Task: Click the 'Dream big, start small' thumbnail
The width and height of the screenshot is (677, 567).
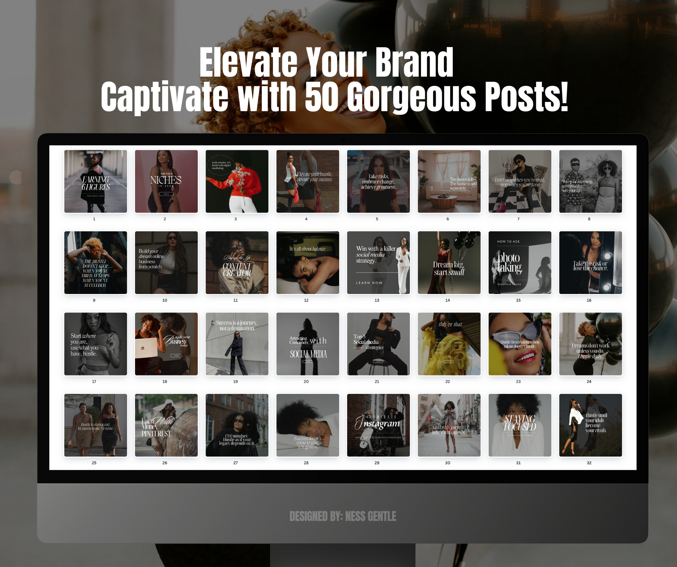Action: 449,263
